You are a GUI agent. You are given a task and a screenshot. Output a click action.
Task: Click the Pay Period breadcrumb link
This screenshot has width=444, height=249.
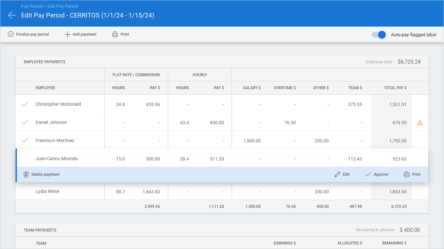[x=32, y=6]
